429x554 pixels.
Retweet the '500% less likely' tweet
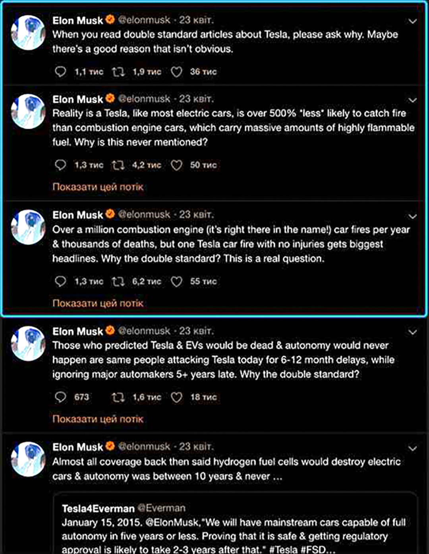click(118, 165)
